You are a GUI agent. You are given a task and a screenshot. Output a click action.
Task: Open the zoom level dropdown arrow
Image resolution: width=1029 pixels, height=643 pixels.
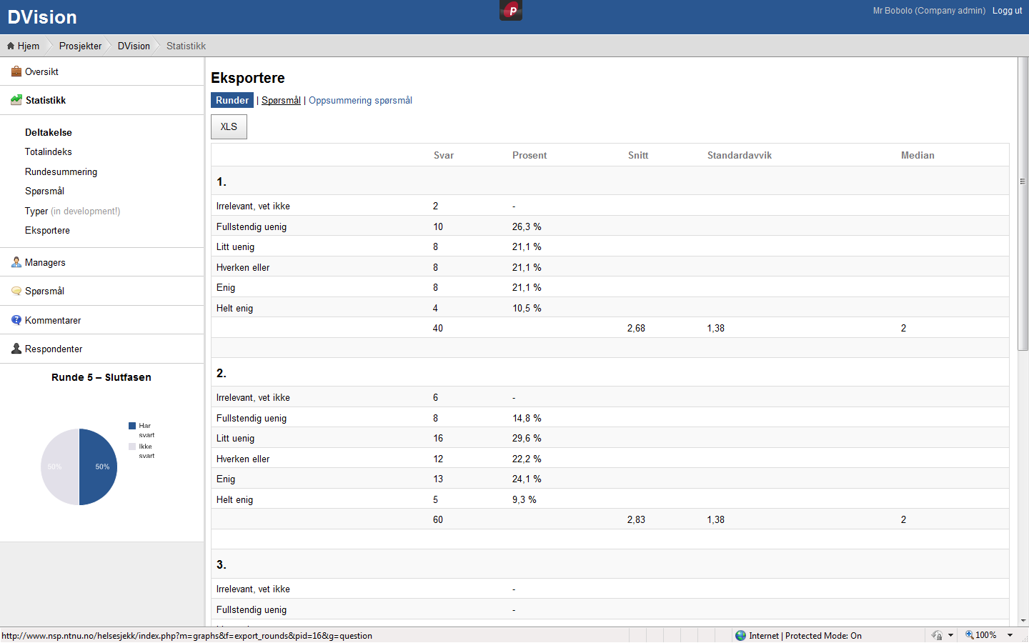click(1010, 635)
